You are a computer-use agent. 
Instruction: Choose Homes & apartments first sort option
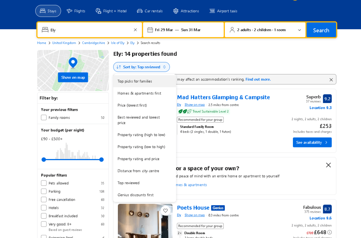click(145, 93)
